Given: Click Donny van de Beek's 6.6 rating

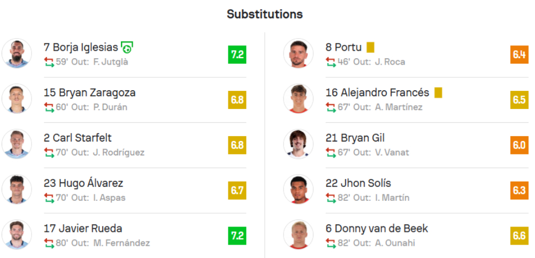Looking at the screenshot, I should click(x=519, y=236).
